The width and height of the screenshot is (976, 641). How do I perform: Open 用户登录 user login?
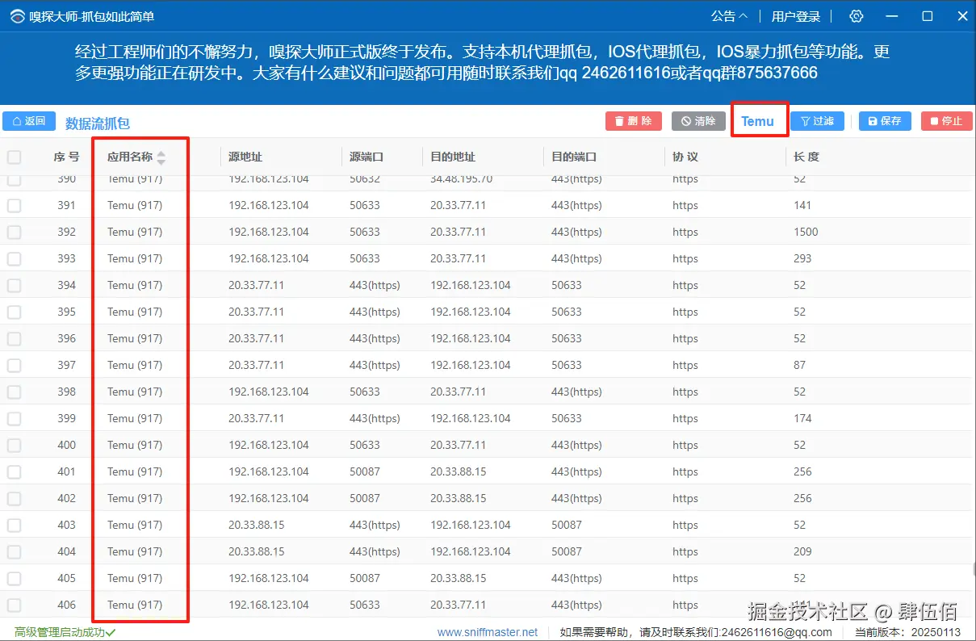[796, 16]
